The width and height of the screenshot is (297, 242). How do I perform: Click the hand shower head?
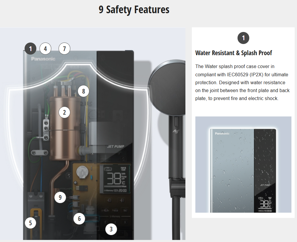coord(167,87)
